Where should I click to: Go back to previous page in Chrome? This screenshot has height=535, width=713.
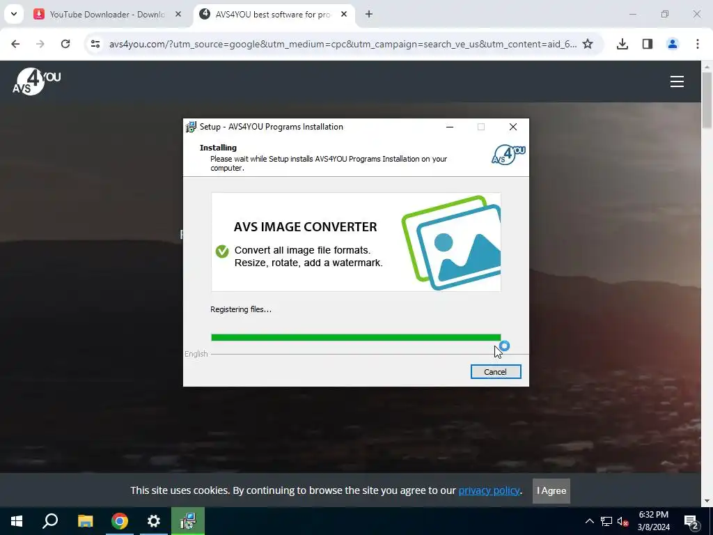pyautogui.click(x=15, y=44)
